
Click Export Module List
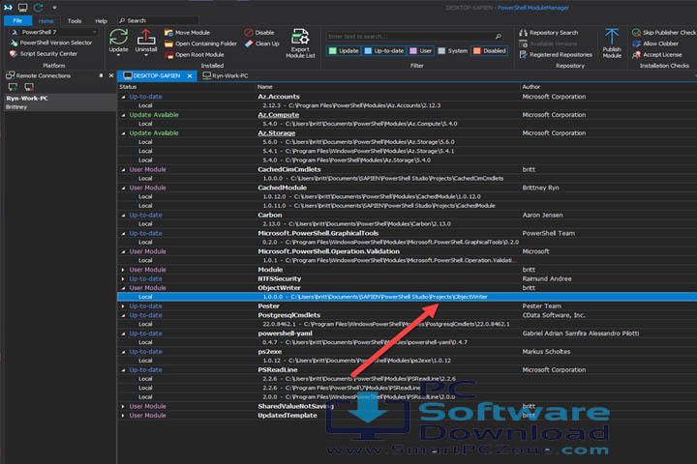tap(300, 43)
